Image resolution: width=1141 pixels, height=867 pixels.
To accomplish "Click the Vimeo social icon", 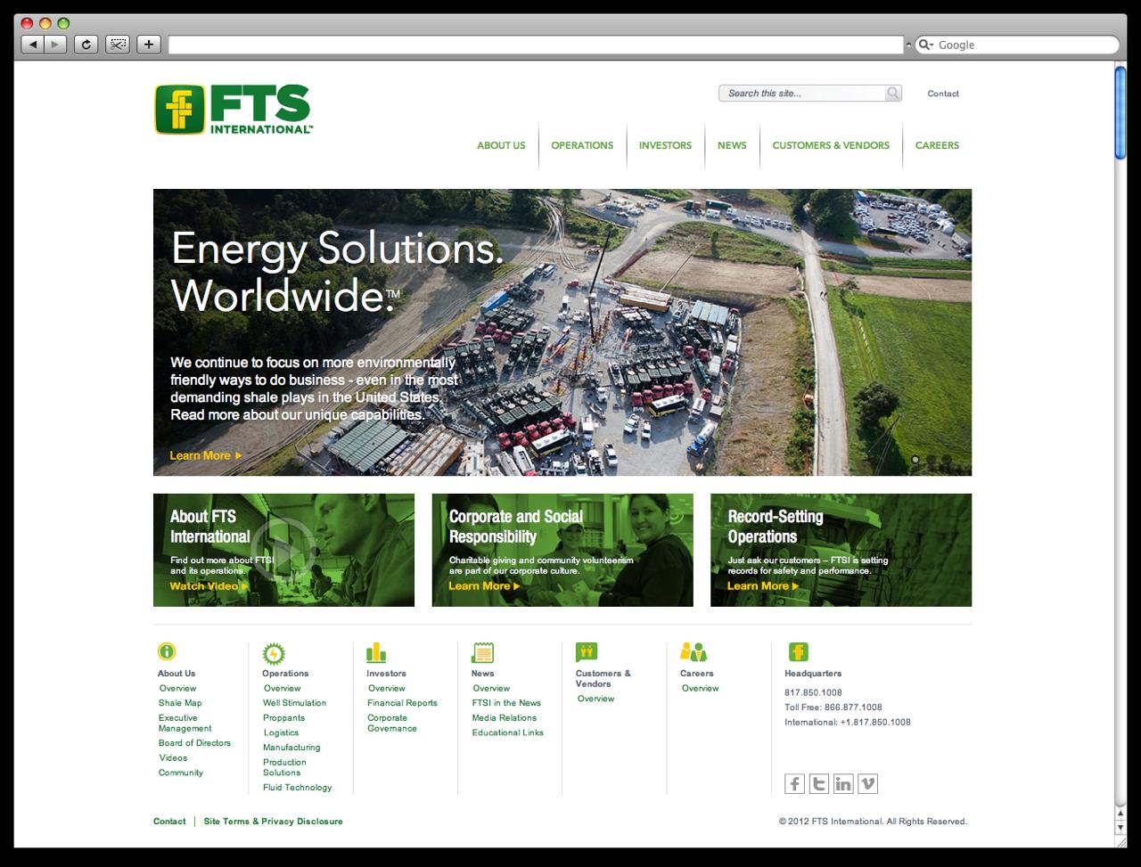I will 867,783.
